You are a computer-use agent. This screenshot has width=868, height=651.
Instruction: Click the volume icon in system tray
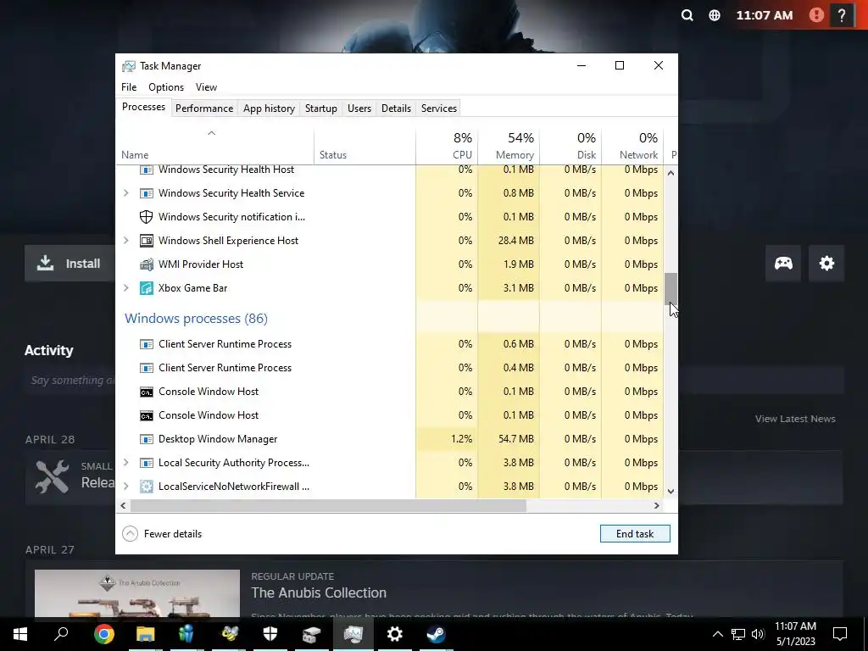[x=758, y=634]
